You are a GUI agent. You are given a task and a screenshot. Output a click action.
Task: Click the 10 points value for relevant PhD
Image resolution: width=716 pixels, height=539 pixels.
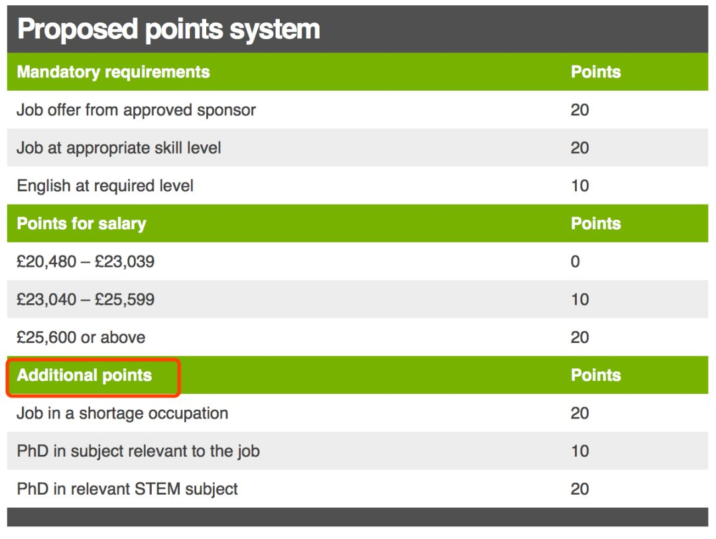coord(580,451)
